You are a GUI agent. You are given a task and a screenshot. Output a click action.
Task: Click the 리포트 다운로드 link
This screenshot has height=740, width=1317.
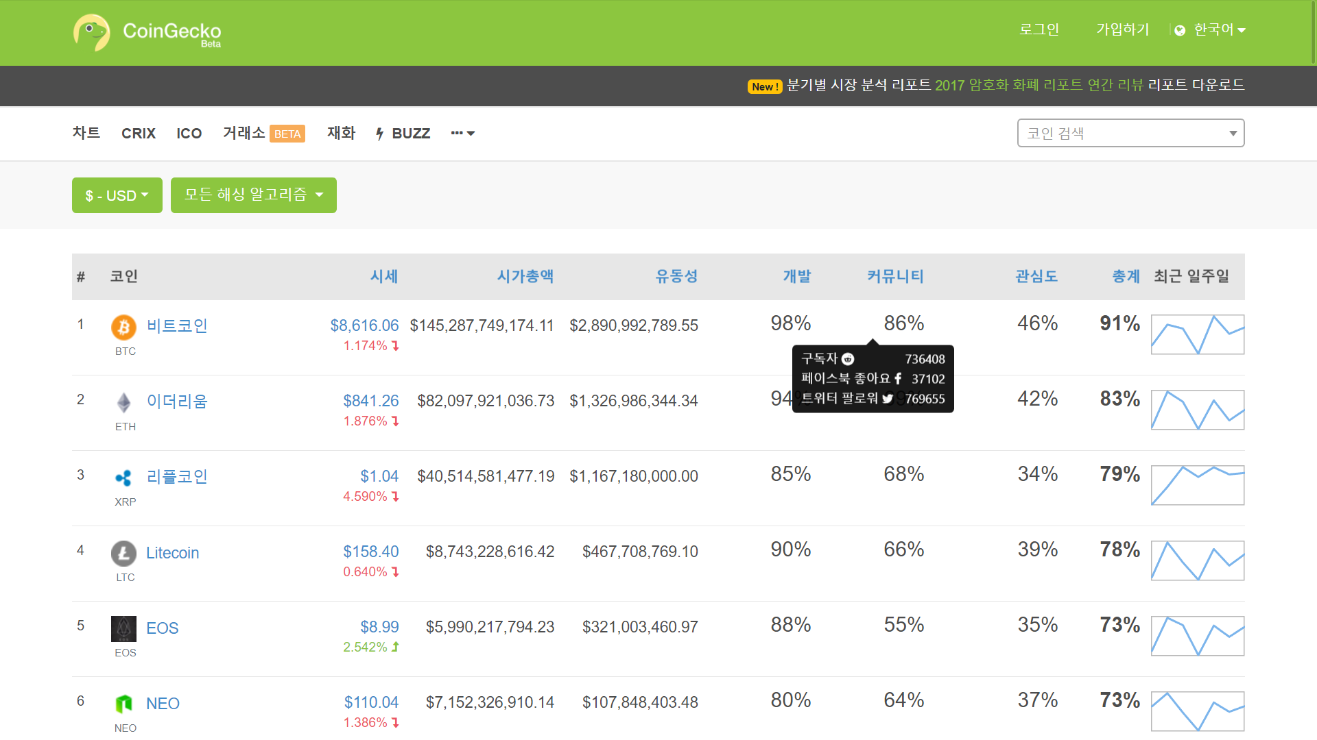click(x=1196, y=85)
